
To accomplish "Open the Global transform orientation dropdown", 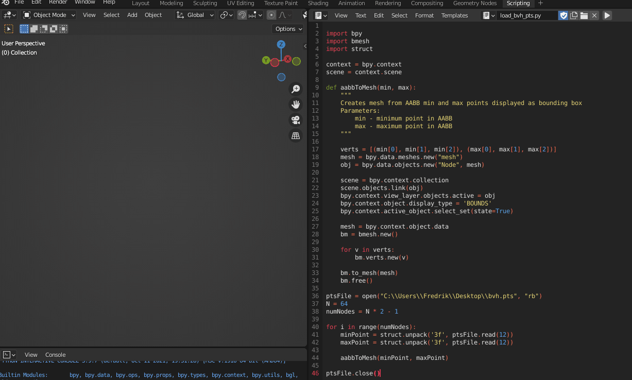I will [195, 15].
